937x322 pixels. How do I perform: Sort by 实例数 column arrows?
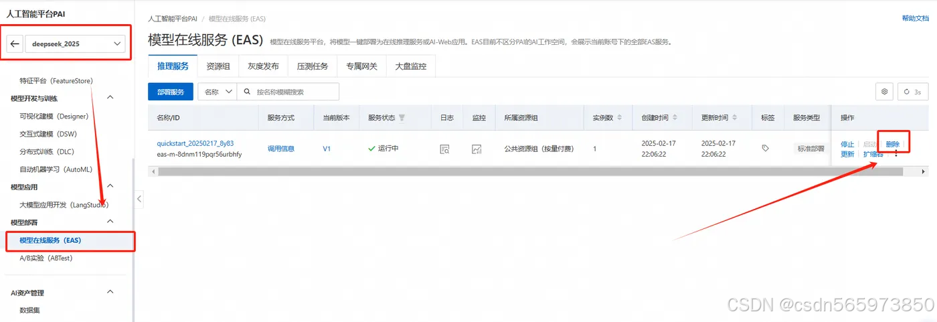[x=619, y=118]
